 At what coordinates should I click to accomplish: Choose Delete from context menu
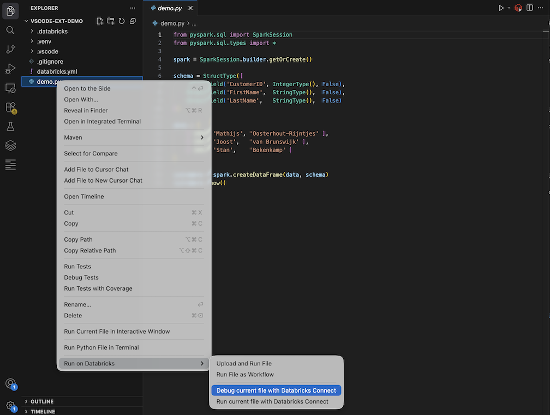coord(134,315)
